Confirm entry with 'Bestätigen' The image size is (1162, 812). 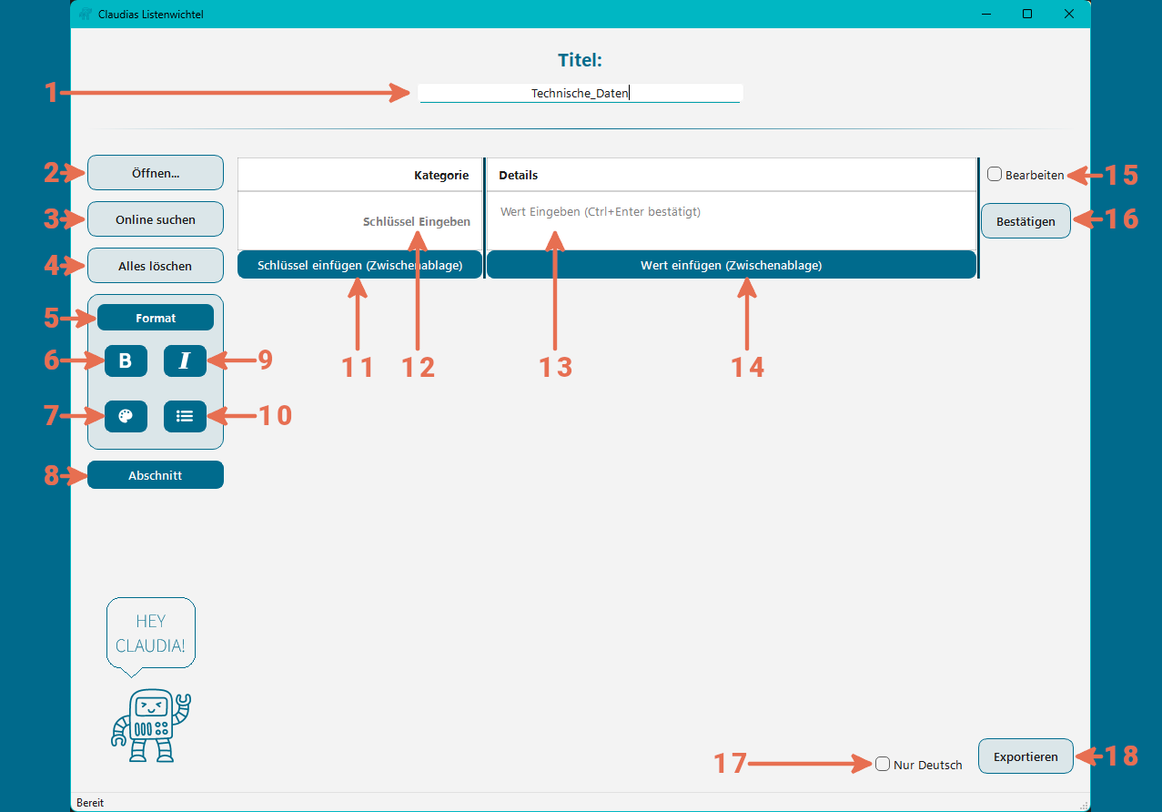pyautogui.click(x=1026, y=220)
